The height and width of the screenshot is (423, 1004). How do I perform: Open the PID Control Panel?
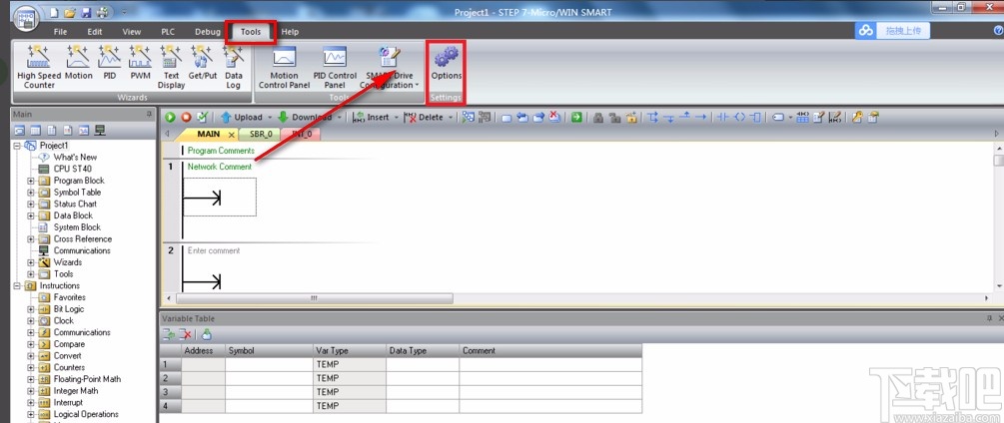tap(335, 67)
